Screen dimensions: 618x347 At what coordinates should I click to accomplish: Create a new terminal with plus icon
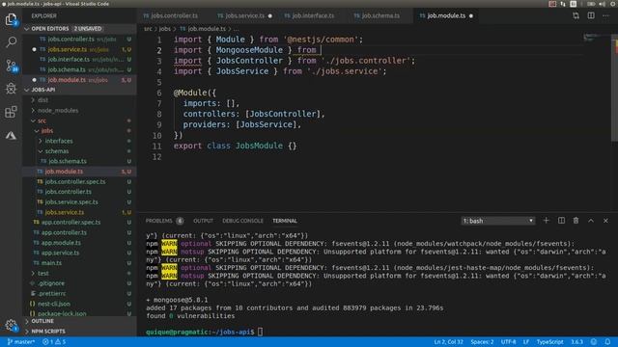click(546, 221)
